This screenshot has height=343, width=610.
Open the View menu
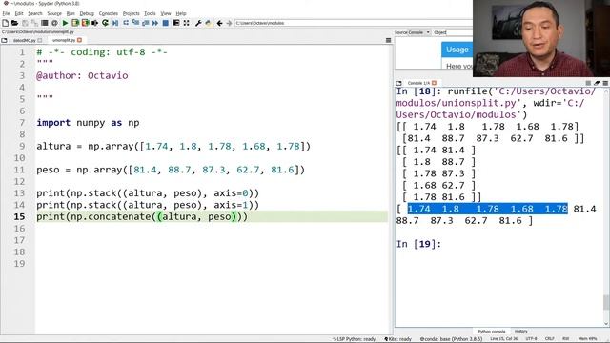(x=166, y=13)
